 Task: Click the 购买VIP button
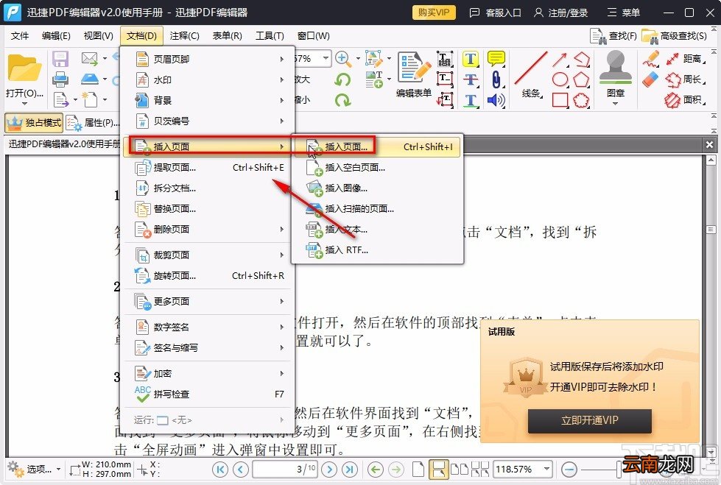(x=434, y=13)
